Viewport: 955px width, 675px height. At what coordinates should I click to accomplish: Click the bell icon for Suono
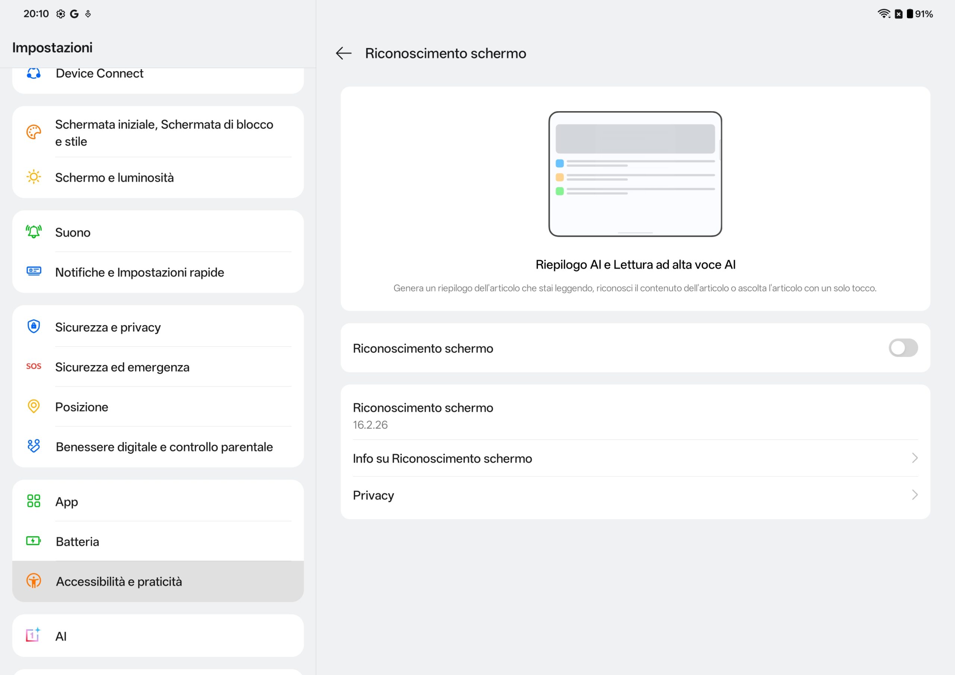pyautogui.click(x=34, y=232)
